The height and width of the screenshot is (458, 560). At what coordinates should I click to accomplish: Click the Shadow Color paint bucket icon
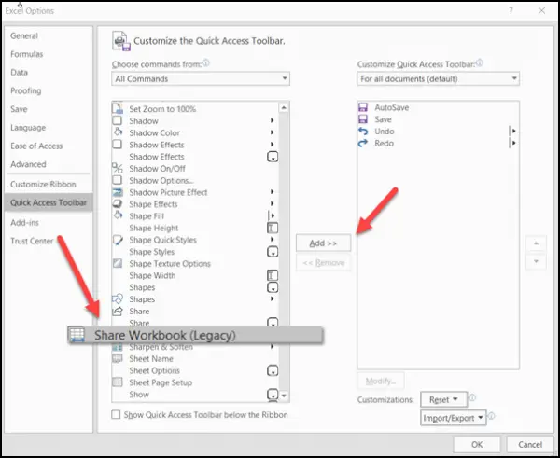click(x=118, y=132)
